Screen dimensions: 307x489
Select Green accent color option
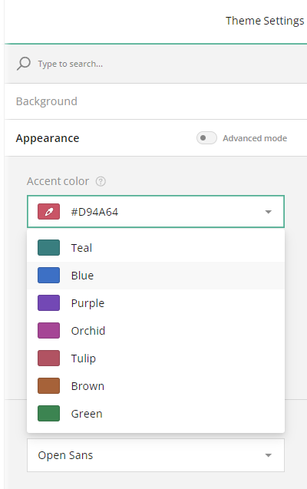pyautogui.click(x=156, y=414)
